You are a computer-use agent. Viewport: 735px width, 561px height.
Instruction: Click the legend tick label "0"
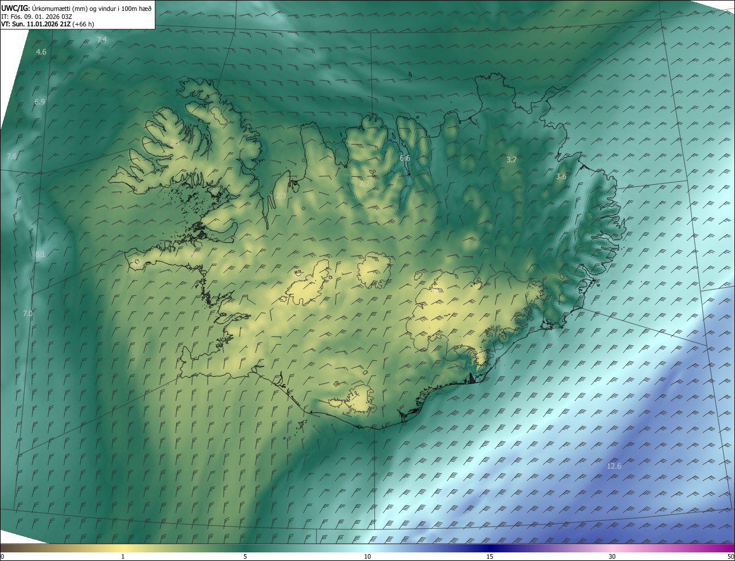2,556
